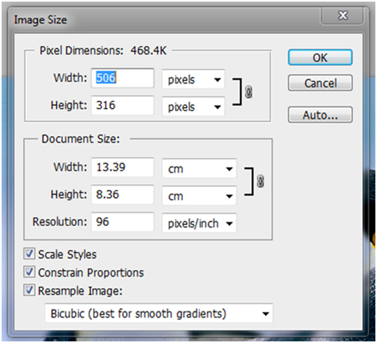Disable Constrain Proportions checkbox
Viewport: 377px width, 343px height.
(x=29, y=272)
